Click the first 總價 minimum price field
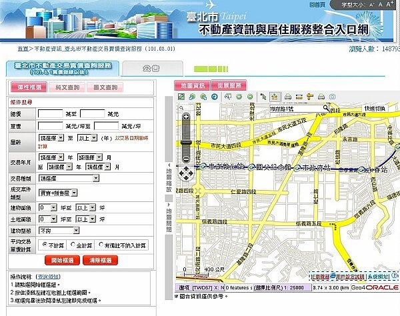This screenshot has height=316, width=400. (x=51, y=114)
